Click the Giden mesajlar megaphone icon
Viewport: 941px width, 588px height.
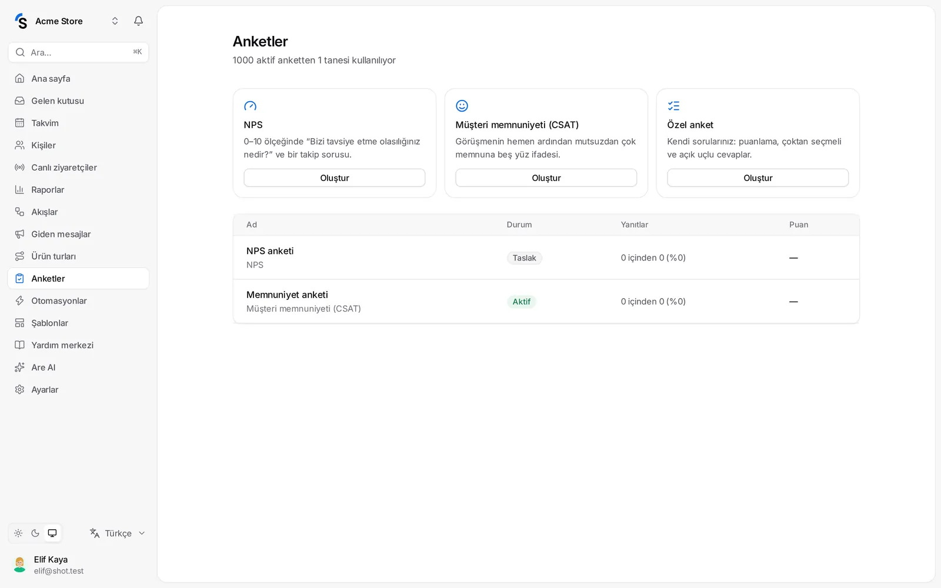19,234
